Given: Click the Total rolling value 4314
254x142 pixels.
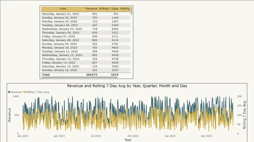Looking at the screenshot, I should point(115,75).
